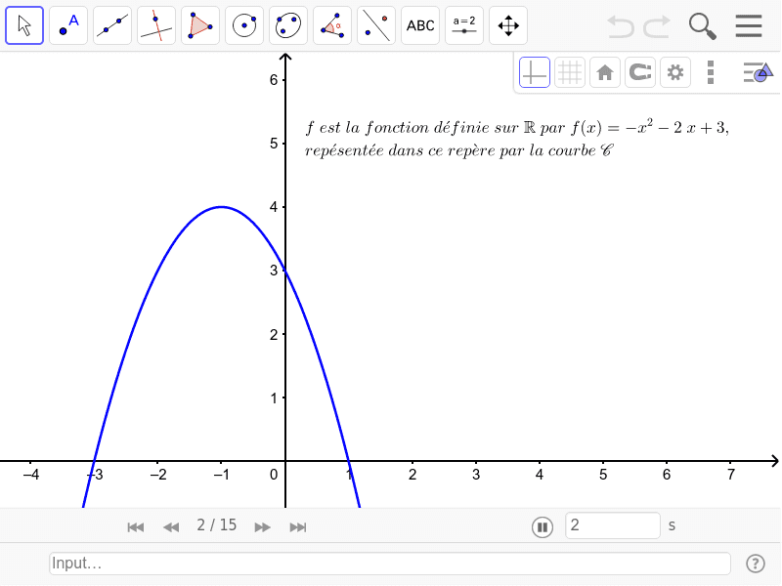Screen dimensions: 782x586
Task: Select the Ellipse conic tool
Action: pyautogui.click(x=288, y=25)
